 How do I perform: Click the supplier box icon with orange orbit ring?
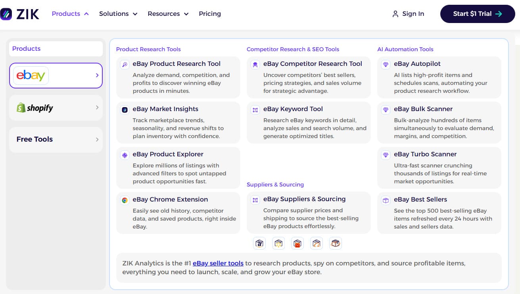pyautogui.click(x=336, y=243)
